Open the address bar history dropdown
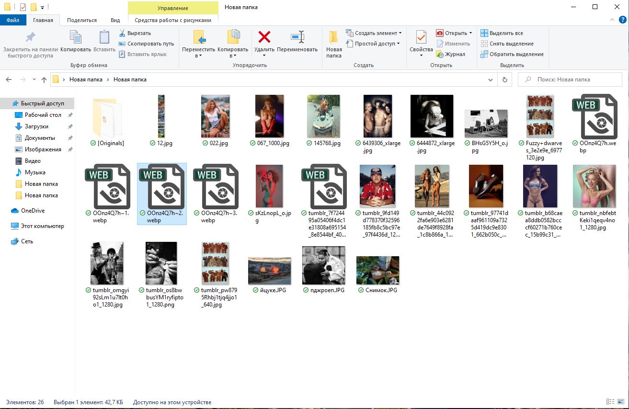 point(491,80)
